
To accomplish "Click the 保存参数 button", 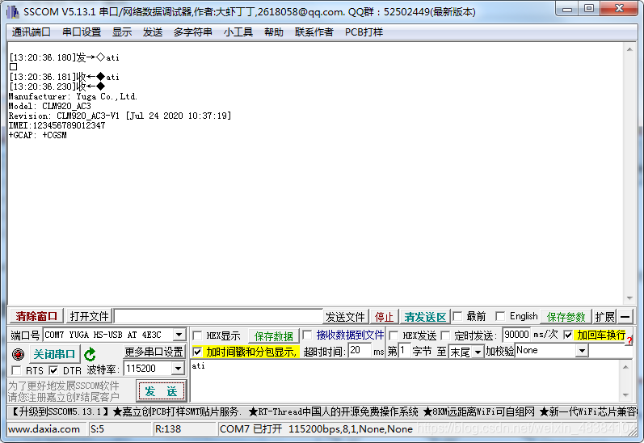I will (x=566, y=317).
